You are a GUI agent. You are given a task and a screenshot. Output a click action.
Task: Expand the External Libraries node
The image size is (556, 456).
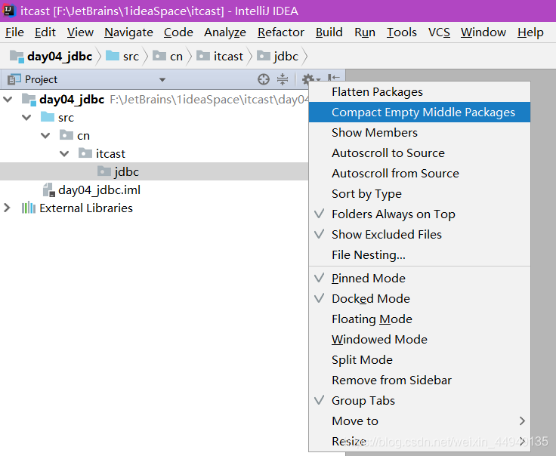(x=7, y=208)
